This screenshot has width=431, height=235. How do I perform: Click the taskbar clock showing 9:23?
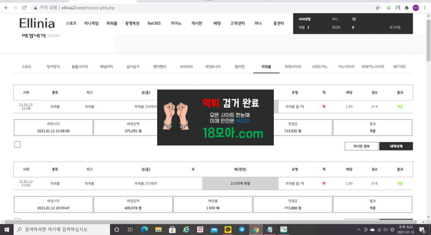click(x=406, y=230)
